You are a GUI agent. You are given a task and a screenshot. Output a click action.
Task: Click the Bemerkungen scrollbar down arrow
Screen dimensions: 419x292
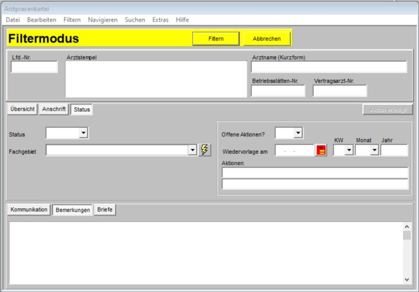click(407, 280)
